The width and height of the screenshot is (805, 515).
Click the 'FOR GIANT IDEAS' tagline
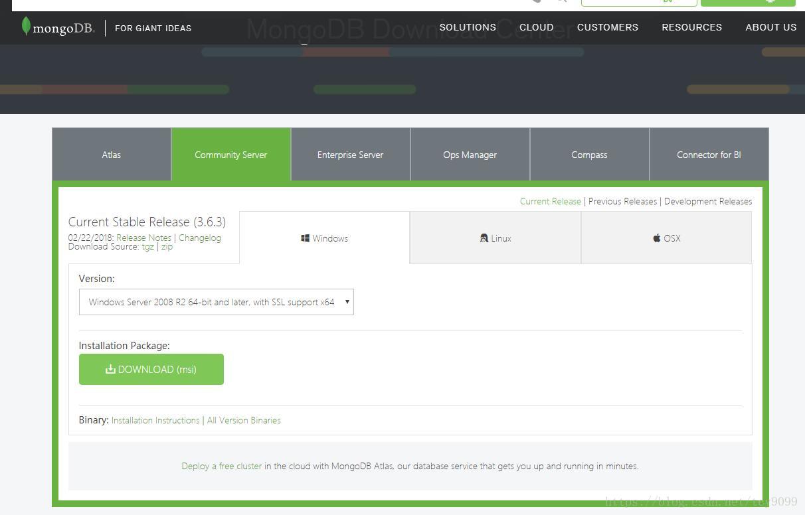click(153, 28)
